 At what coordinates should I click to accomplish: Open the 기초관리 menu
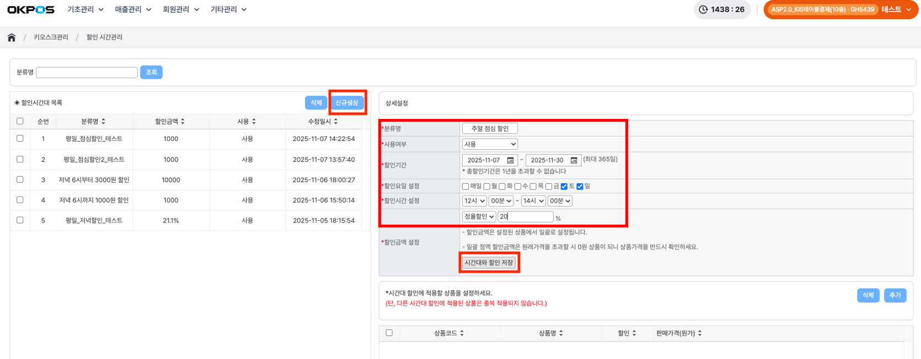85,9
